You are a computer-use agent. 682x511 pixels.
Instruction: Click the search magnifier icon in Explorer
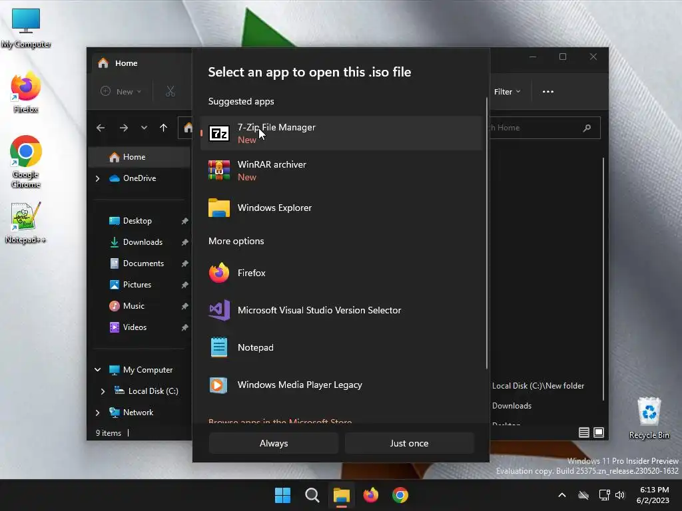click(587, 128)
